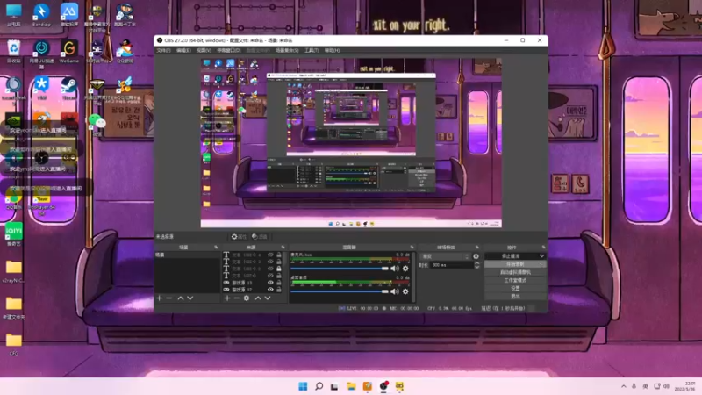The image size is (702, 395).
Task: Open the scene transition type dropdown
Action: (x=446, y=256)
